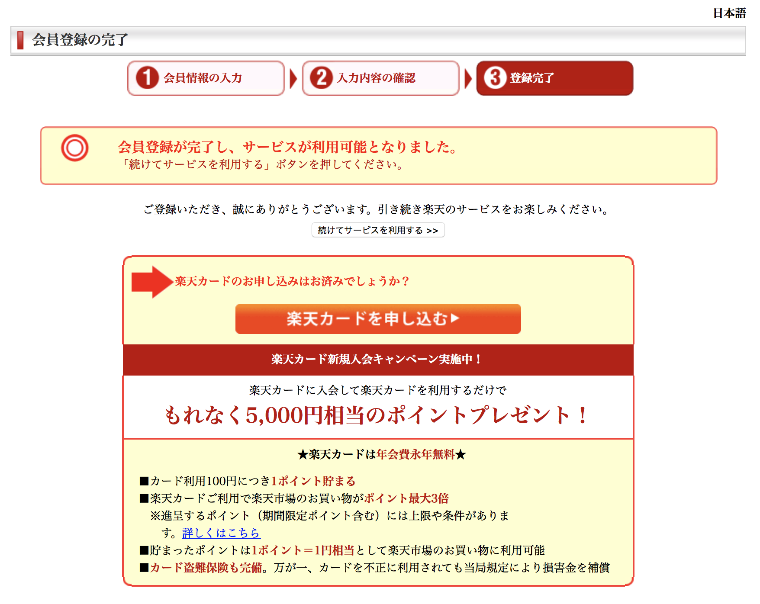Click the 楽天カードのお申し込みはお済みでしょうか？ text
This screenshot has width=760, height=604.
tap(292, 281)
